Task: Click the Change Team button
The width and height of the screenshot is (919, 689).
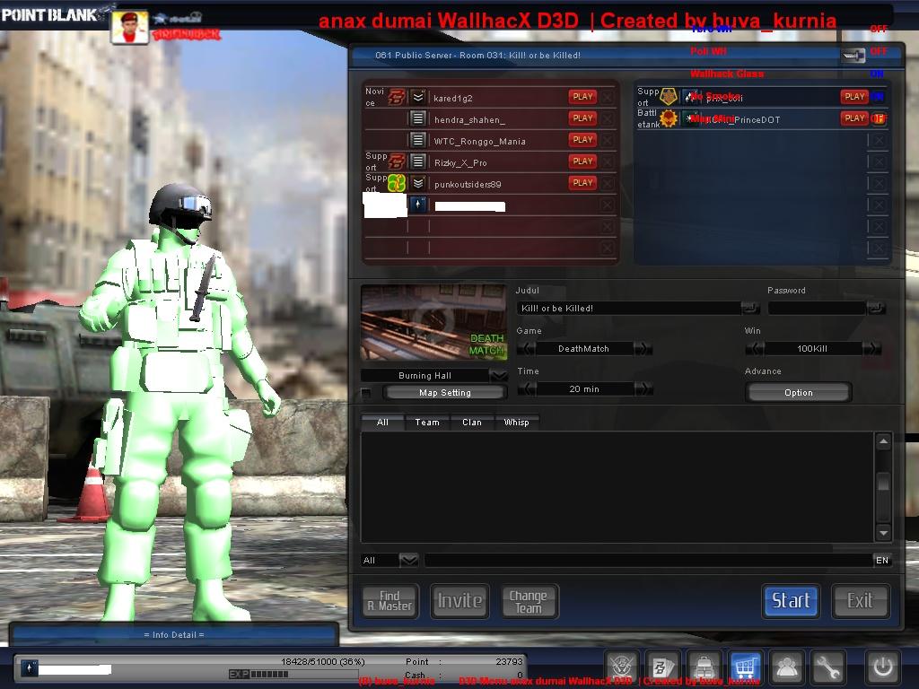Action: coord(529,601)
